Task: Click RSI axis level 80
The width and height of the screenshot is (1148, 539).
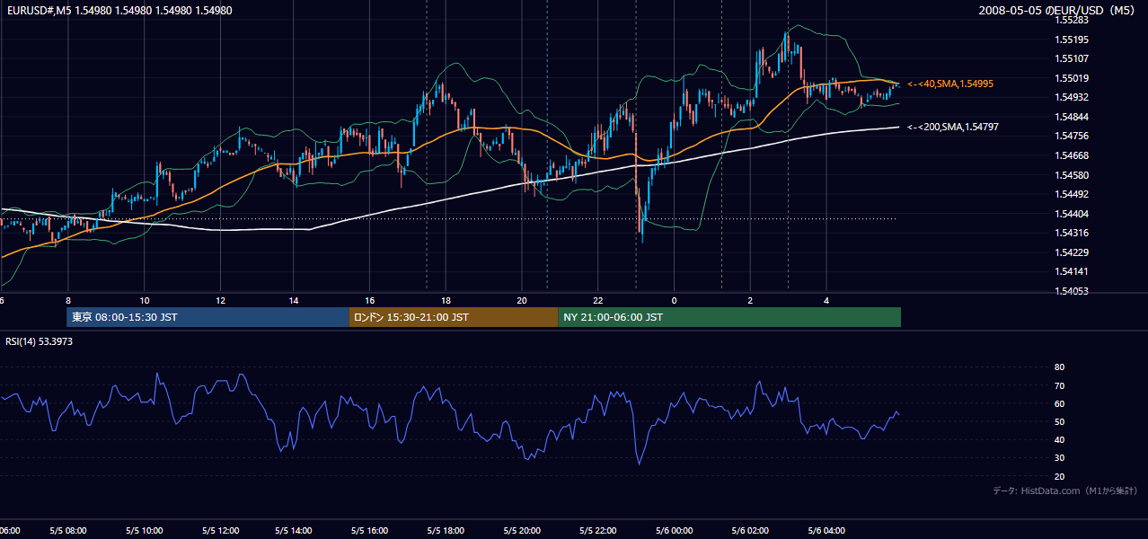Action: (x=1059, y=367)
